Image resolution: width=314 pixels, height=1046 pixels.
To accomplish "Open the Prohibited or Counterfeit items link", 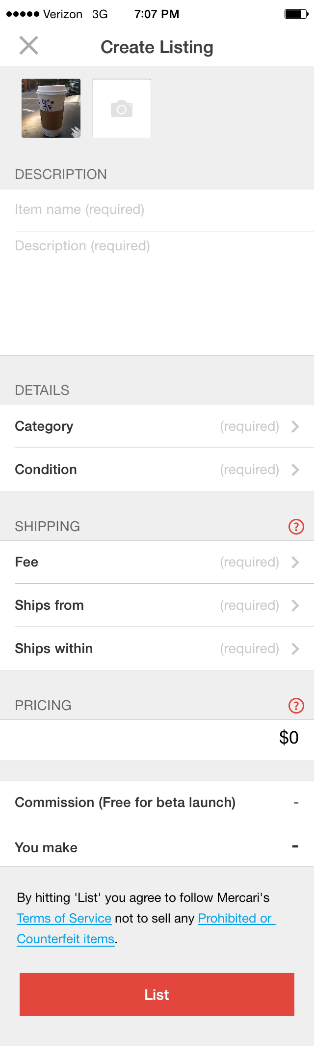I will tap(146, 928).
